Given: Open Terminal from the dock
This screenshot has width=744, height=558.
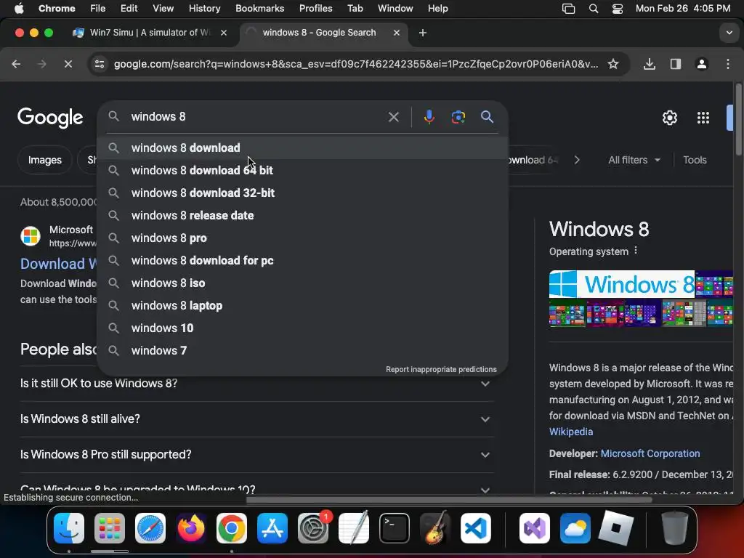Looking at the screenshot, I should pyautogui.click(x=395, y=528).
